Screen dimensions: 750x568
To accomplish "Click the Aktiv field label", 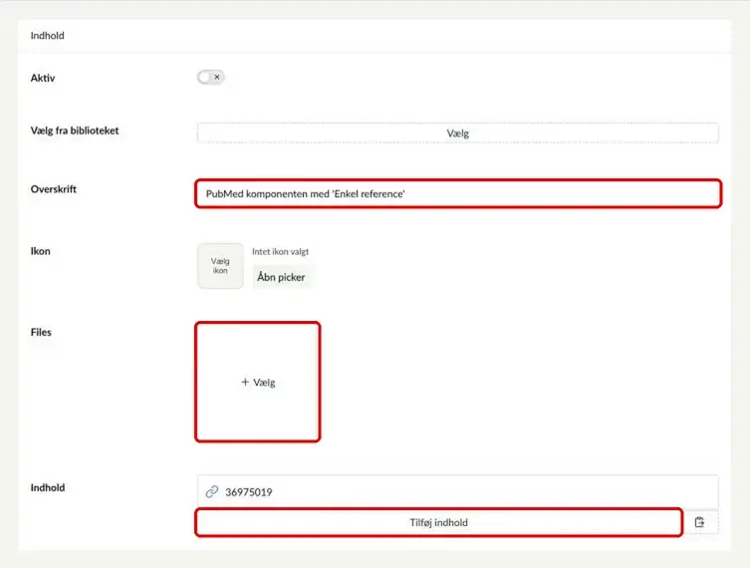I will tap(43, 78).
